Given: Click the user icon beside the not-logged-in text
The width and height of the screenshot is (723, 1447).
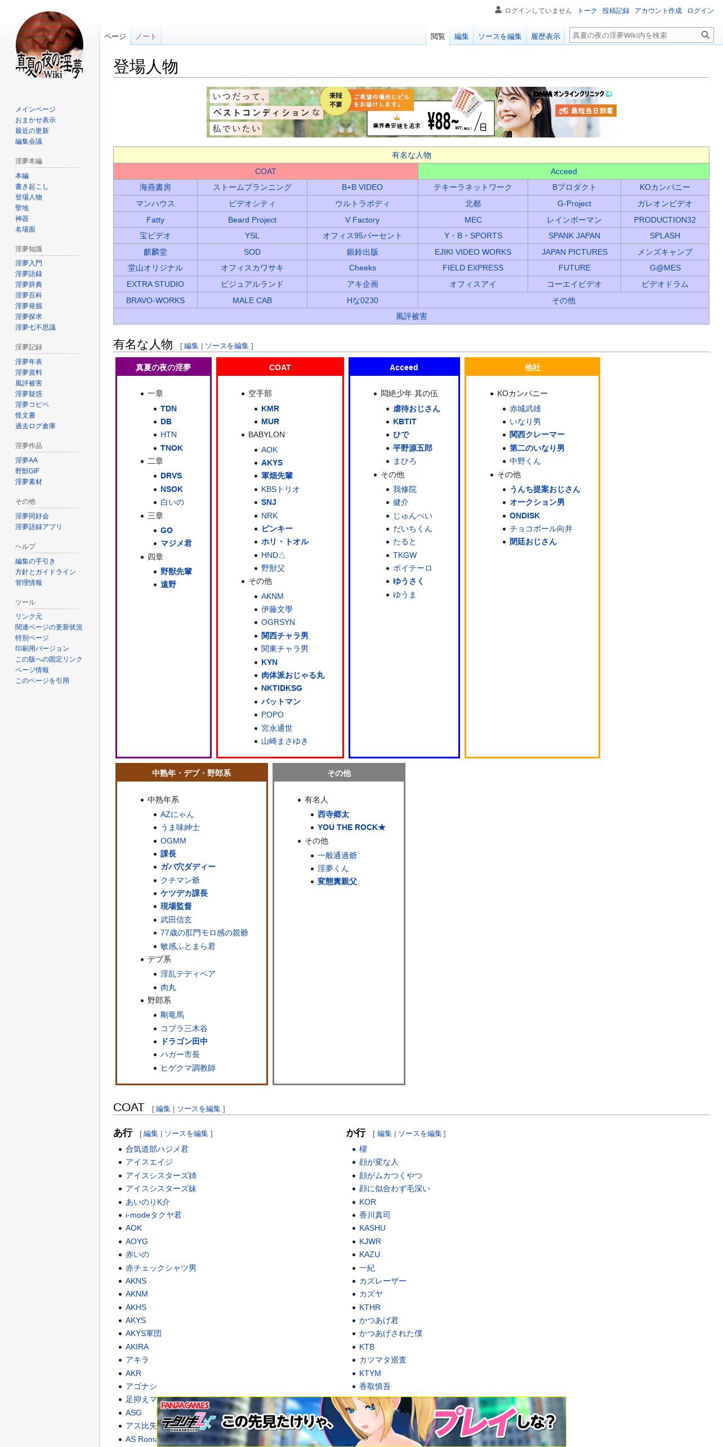Looking at the screenshot, I should pyautogui.click(x=498, y=10).
